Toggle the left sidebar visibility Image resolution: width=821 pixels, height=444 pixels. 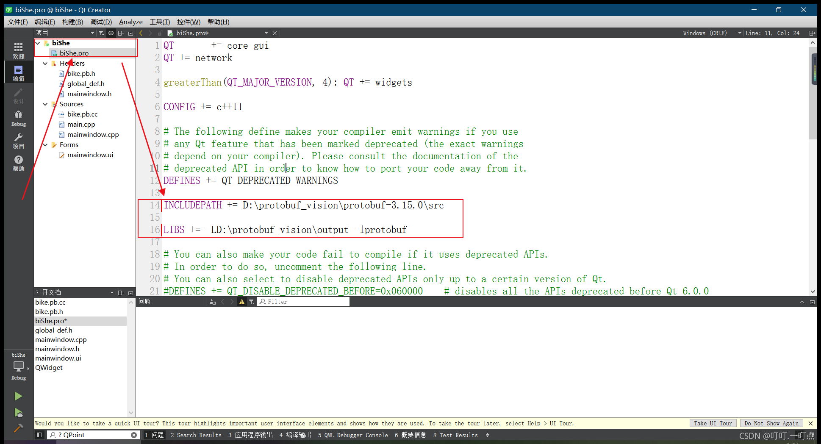tap(39, 435)
